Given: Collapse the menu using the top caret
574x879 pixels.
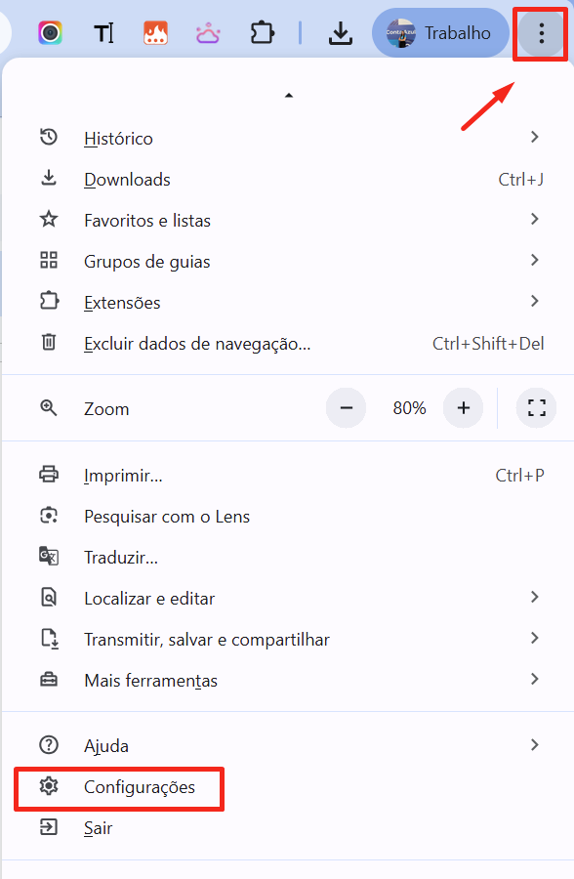Looking at the screenshot, I should tap(288, 95).
